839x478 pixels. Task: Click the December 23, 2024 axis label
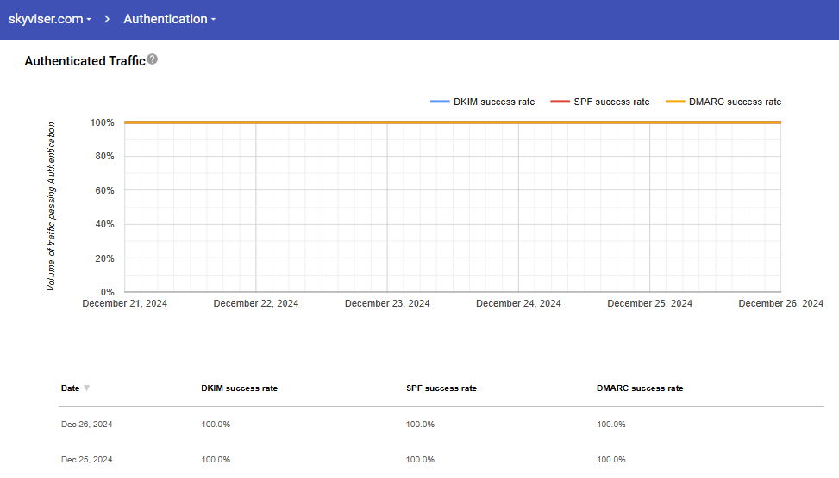point(387,303)
